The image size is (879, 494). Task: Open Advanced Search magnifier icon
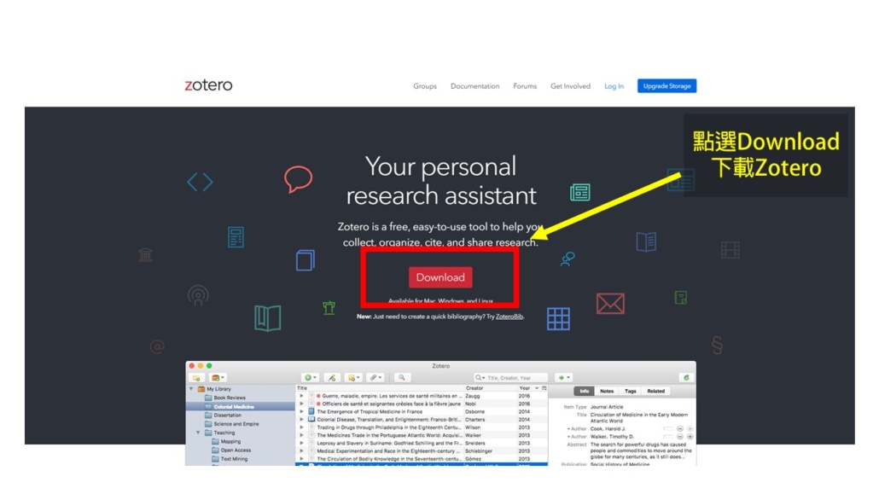(x=402, y=378)
